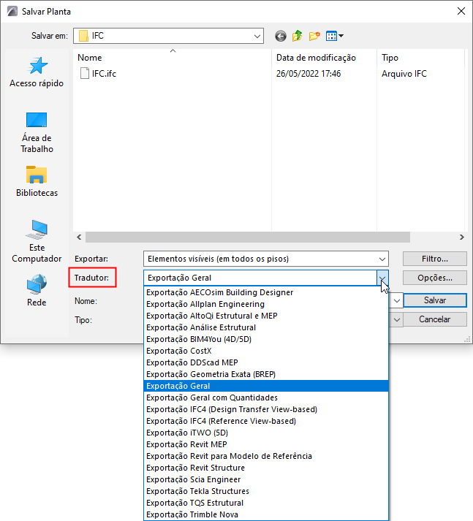Click the file list horizontal scrollbar thumb

tap(248, 237)
